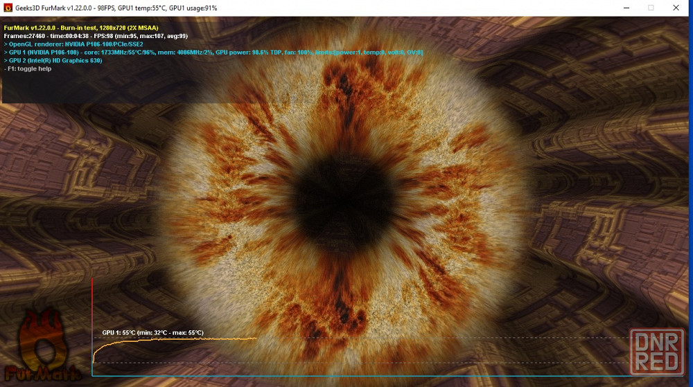The height and width of the screenshot is (387, 693).
Task: Click the 'Frames:27460' statistics line
Action: click(x=96, y=36)
